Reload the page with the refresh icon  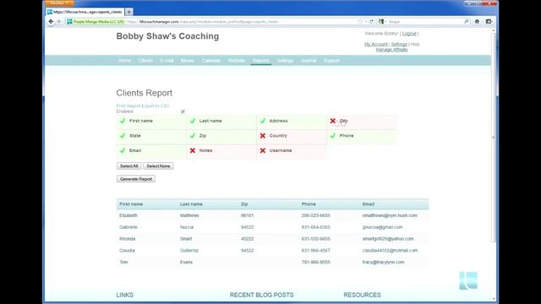(x=372, y=21)
